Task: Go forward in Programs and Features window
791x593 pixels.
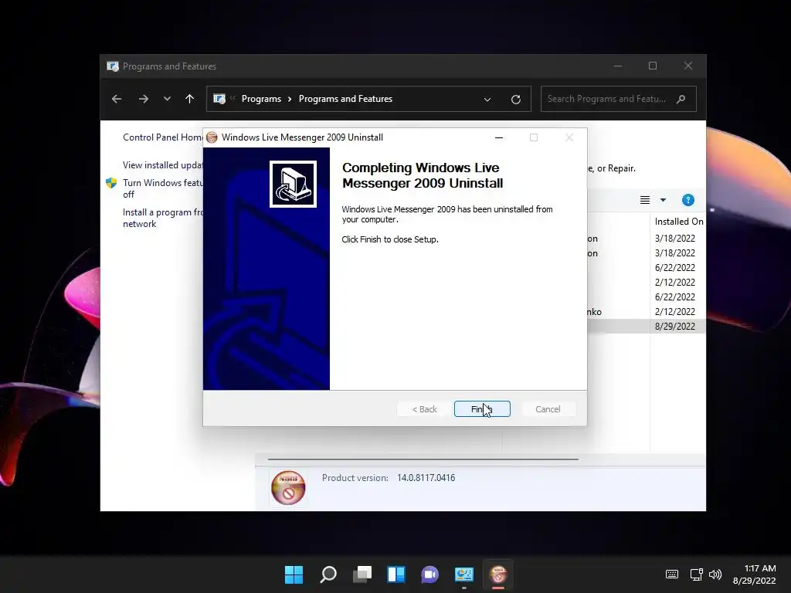Action: click(x=144, y=99)
